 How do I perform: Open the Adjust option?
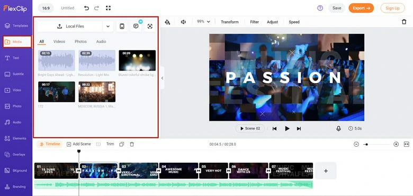[x=272, y=22]
